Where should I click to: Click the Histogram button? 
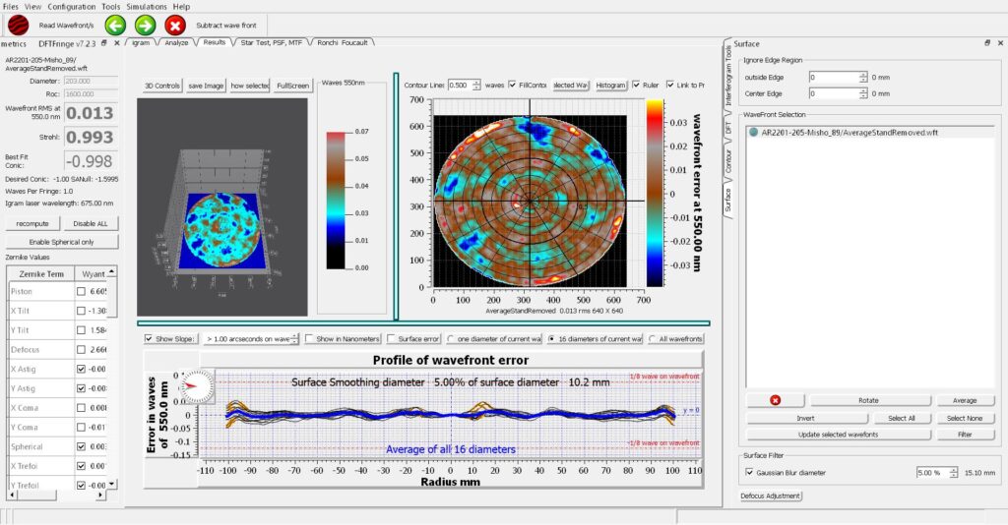tap(610, 86)
